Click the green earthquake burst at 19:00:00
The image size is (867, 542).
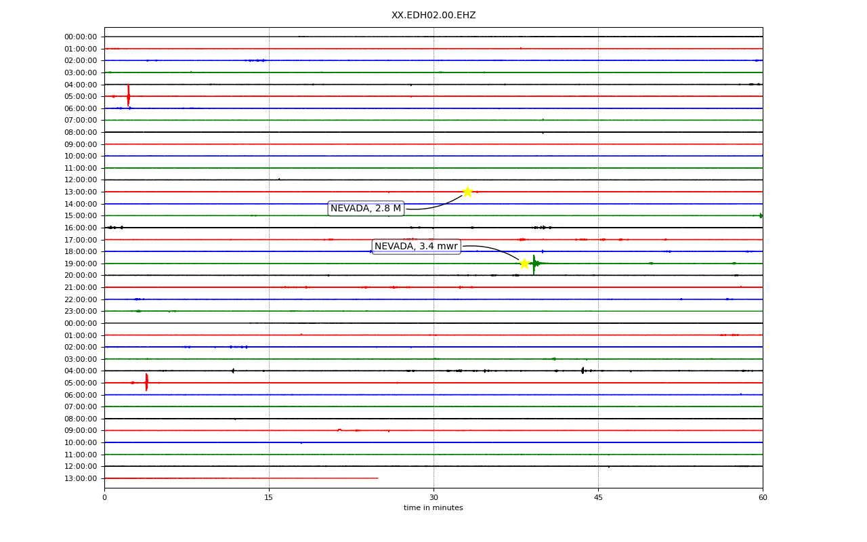[x=535, y=264]
